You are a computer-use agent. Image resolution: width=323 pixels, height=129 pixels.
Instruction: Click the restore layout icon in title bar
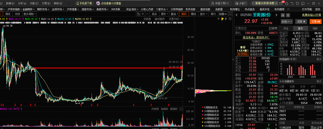[303, 3]
